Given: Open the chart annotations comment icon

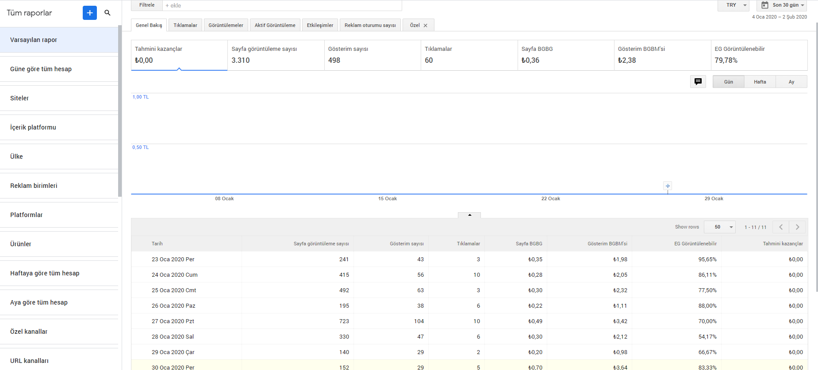Looking at the screenshot, I should tap(698, 81).
